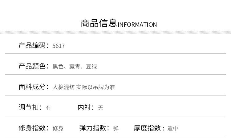This screenshot has width=231, height=140.
Task: Click the 商品信息 heading
Action: coord(99,23)
